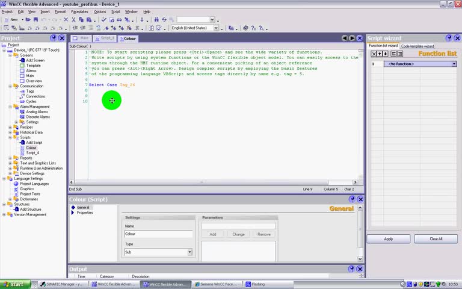Open the Faceplates menu
Screen dimensions: 462x289
point(79,12)
